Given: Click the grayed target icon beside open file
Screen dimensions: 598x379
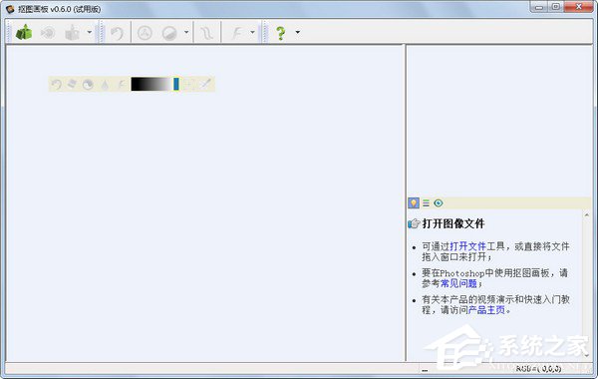Looking at the screenshot, I should tap(48, 33).
